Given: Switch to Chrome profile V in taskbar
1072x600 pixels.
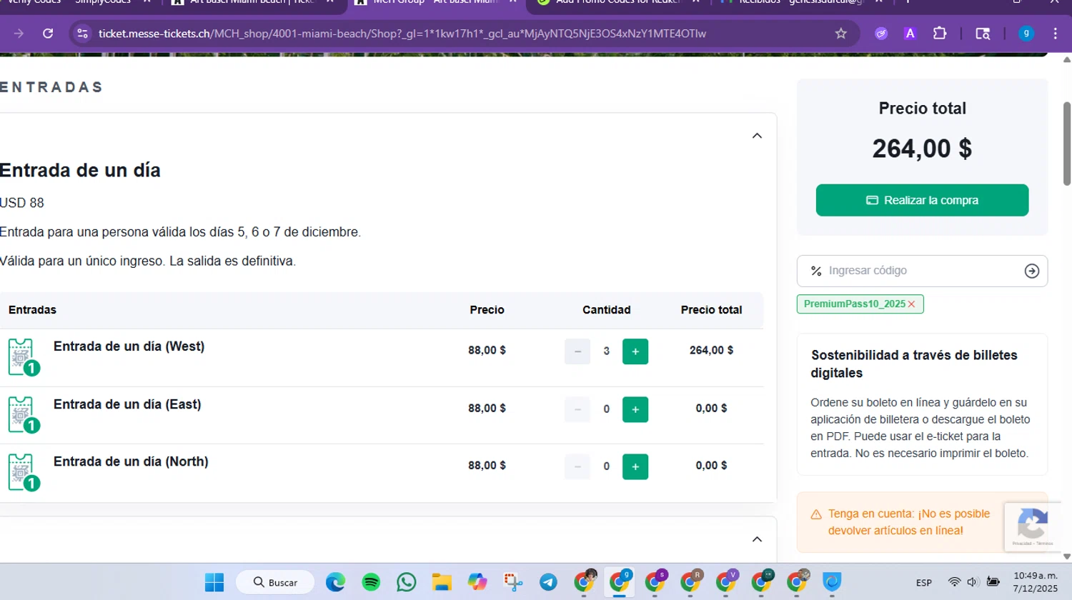Looking at the screenshot, I should click(x=726, y=582).
